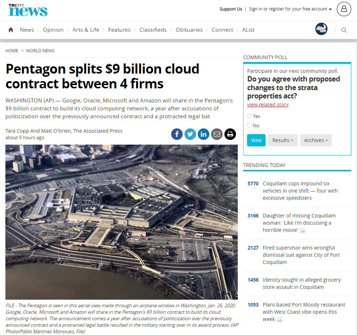Click the TRENDING TODAY heading
Image resolution: width=357 pixels, height=335 pixels.
point(264,165)
